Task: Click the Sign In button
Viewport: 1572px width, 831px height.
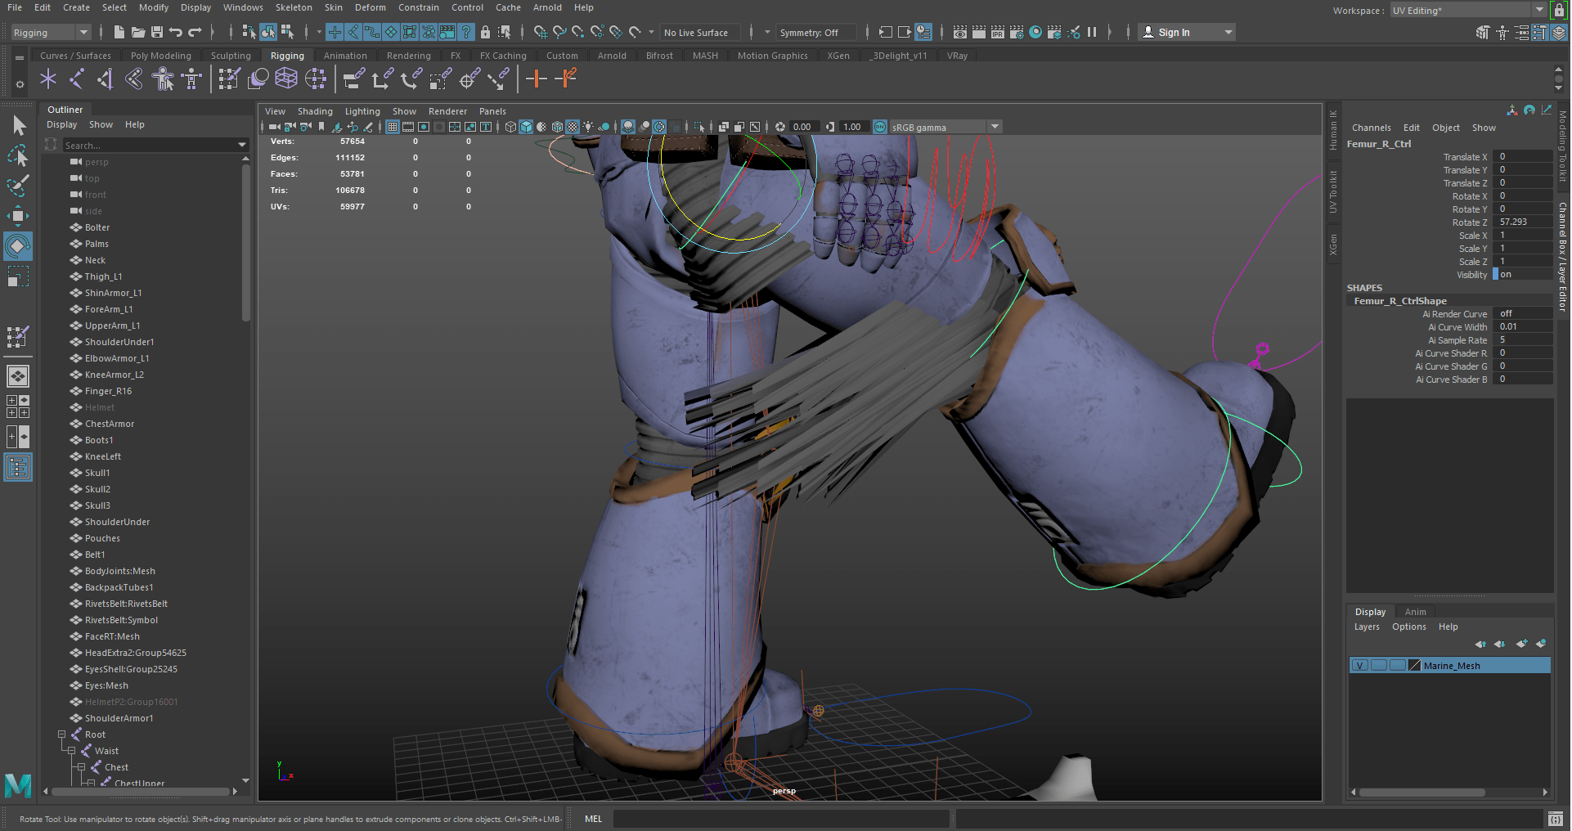Action: tap(1176, 32)
